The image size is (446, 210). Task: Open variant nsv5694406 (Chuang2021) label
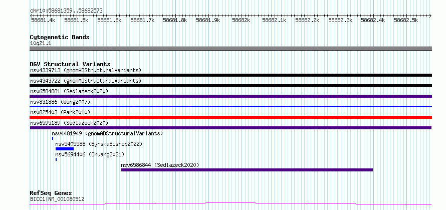(x=90, y=154)
